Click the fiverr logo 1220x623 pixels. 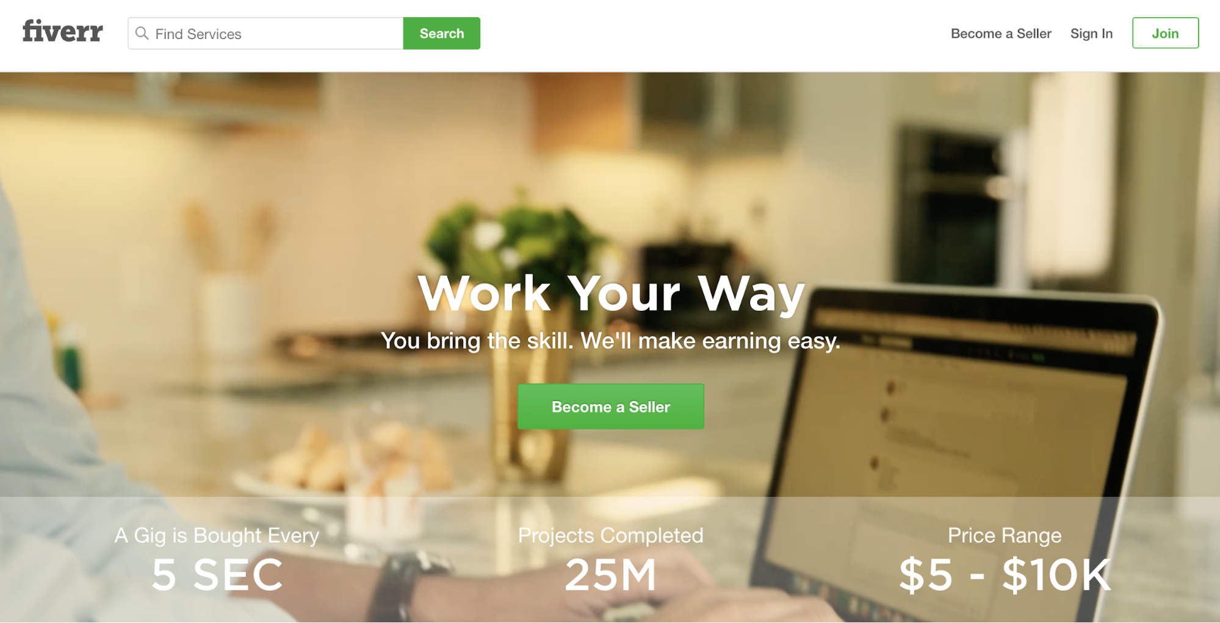63,31
